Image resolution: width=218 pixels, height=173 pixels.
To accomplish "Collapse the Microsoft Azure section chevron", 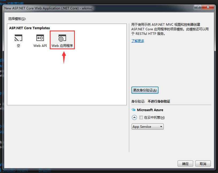I will tap(134, 117).
